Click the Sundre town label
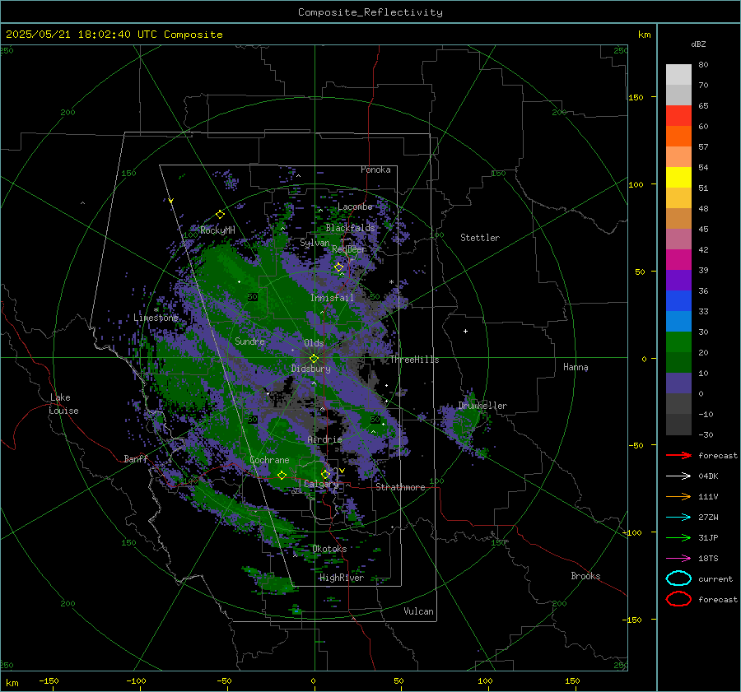This screenshot has width=741, height=692. (249, 341)
